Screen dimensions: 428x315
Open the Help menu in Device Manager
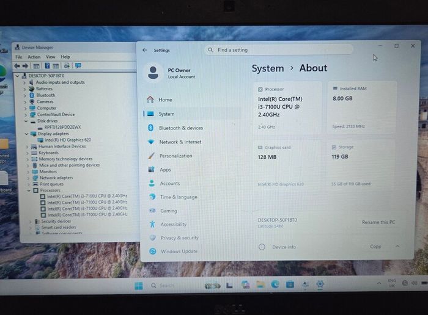(65, 57)
